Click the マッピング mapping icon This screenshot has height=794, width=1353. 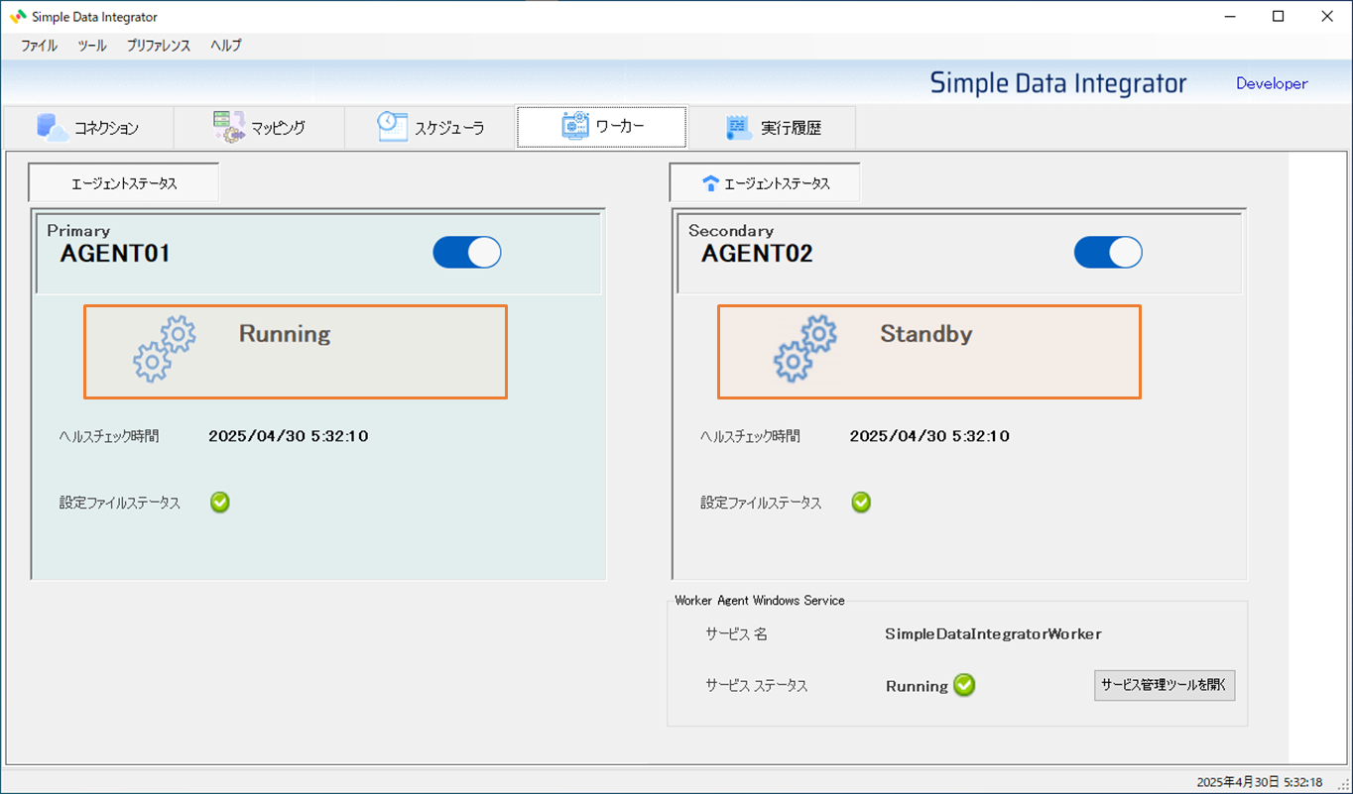pos(228,127)
